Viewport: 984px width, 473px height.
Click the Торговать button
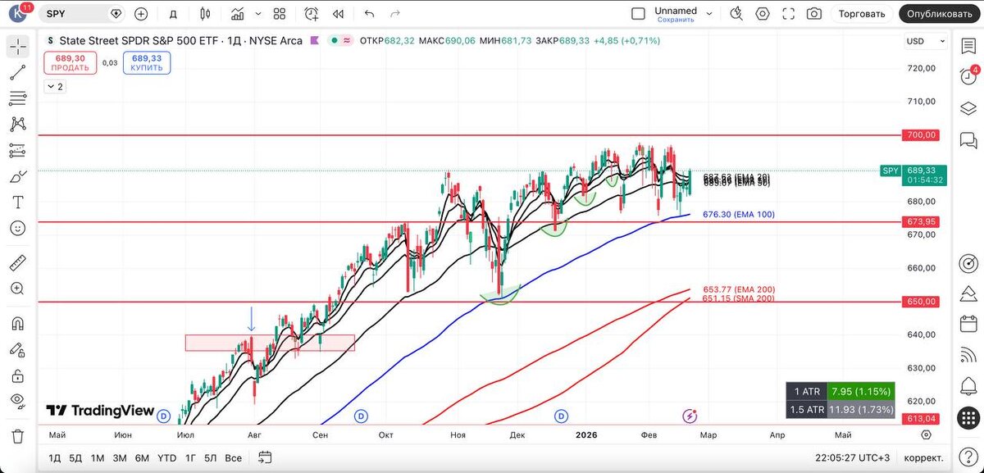pyautogui.click(x=863, y=14)
